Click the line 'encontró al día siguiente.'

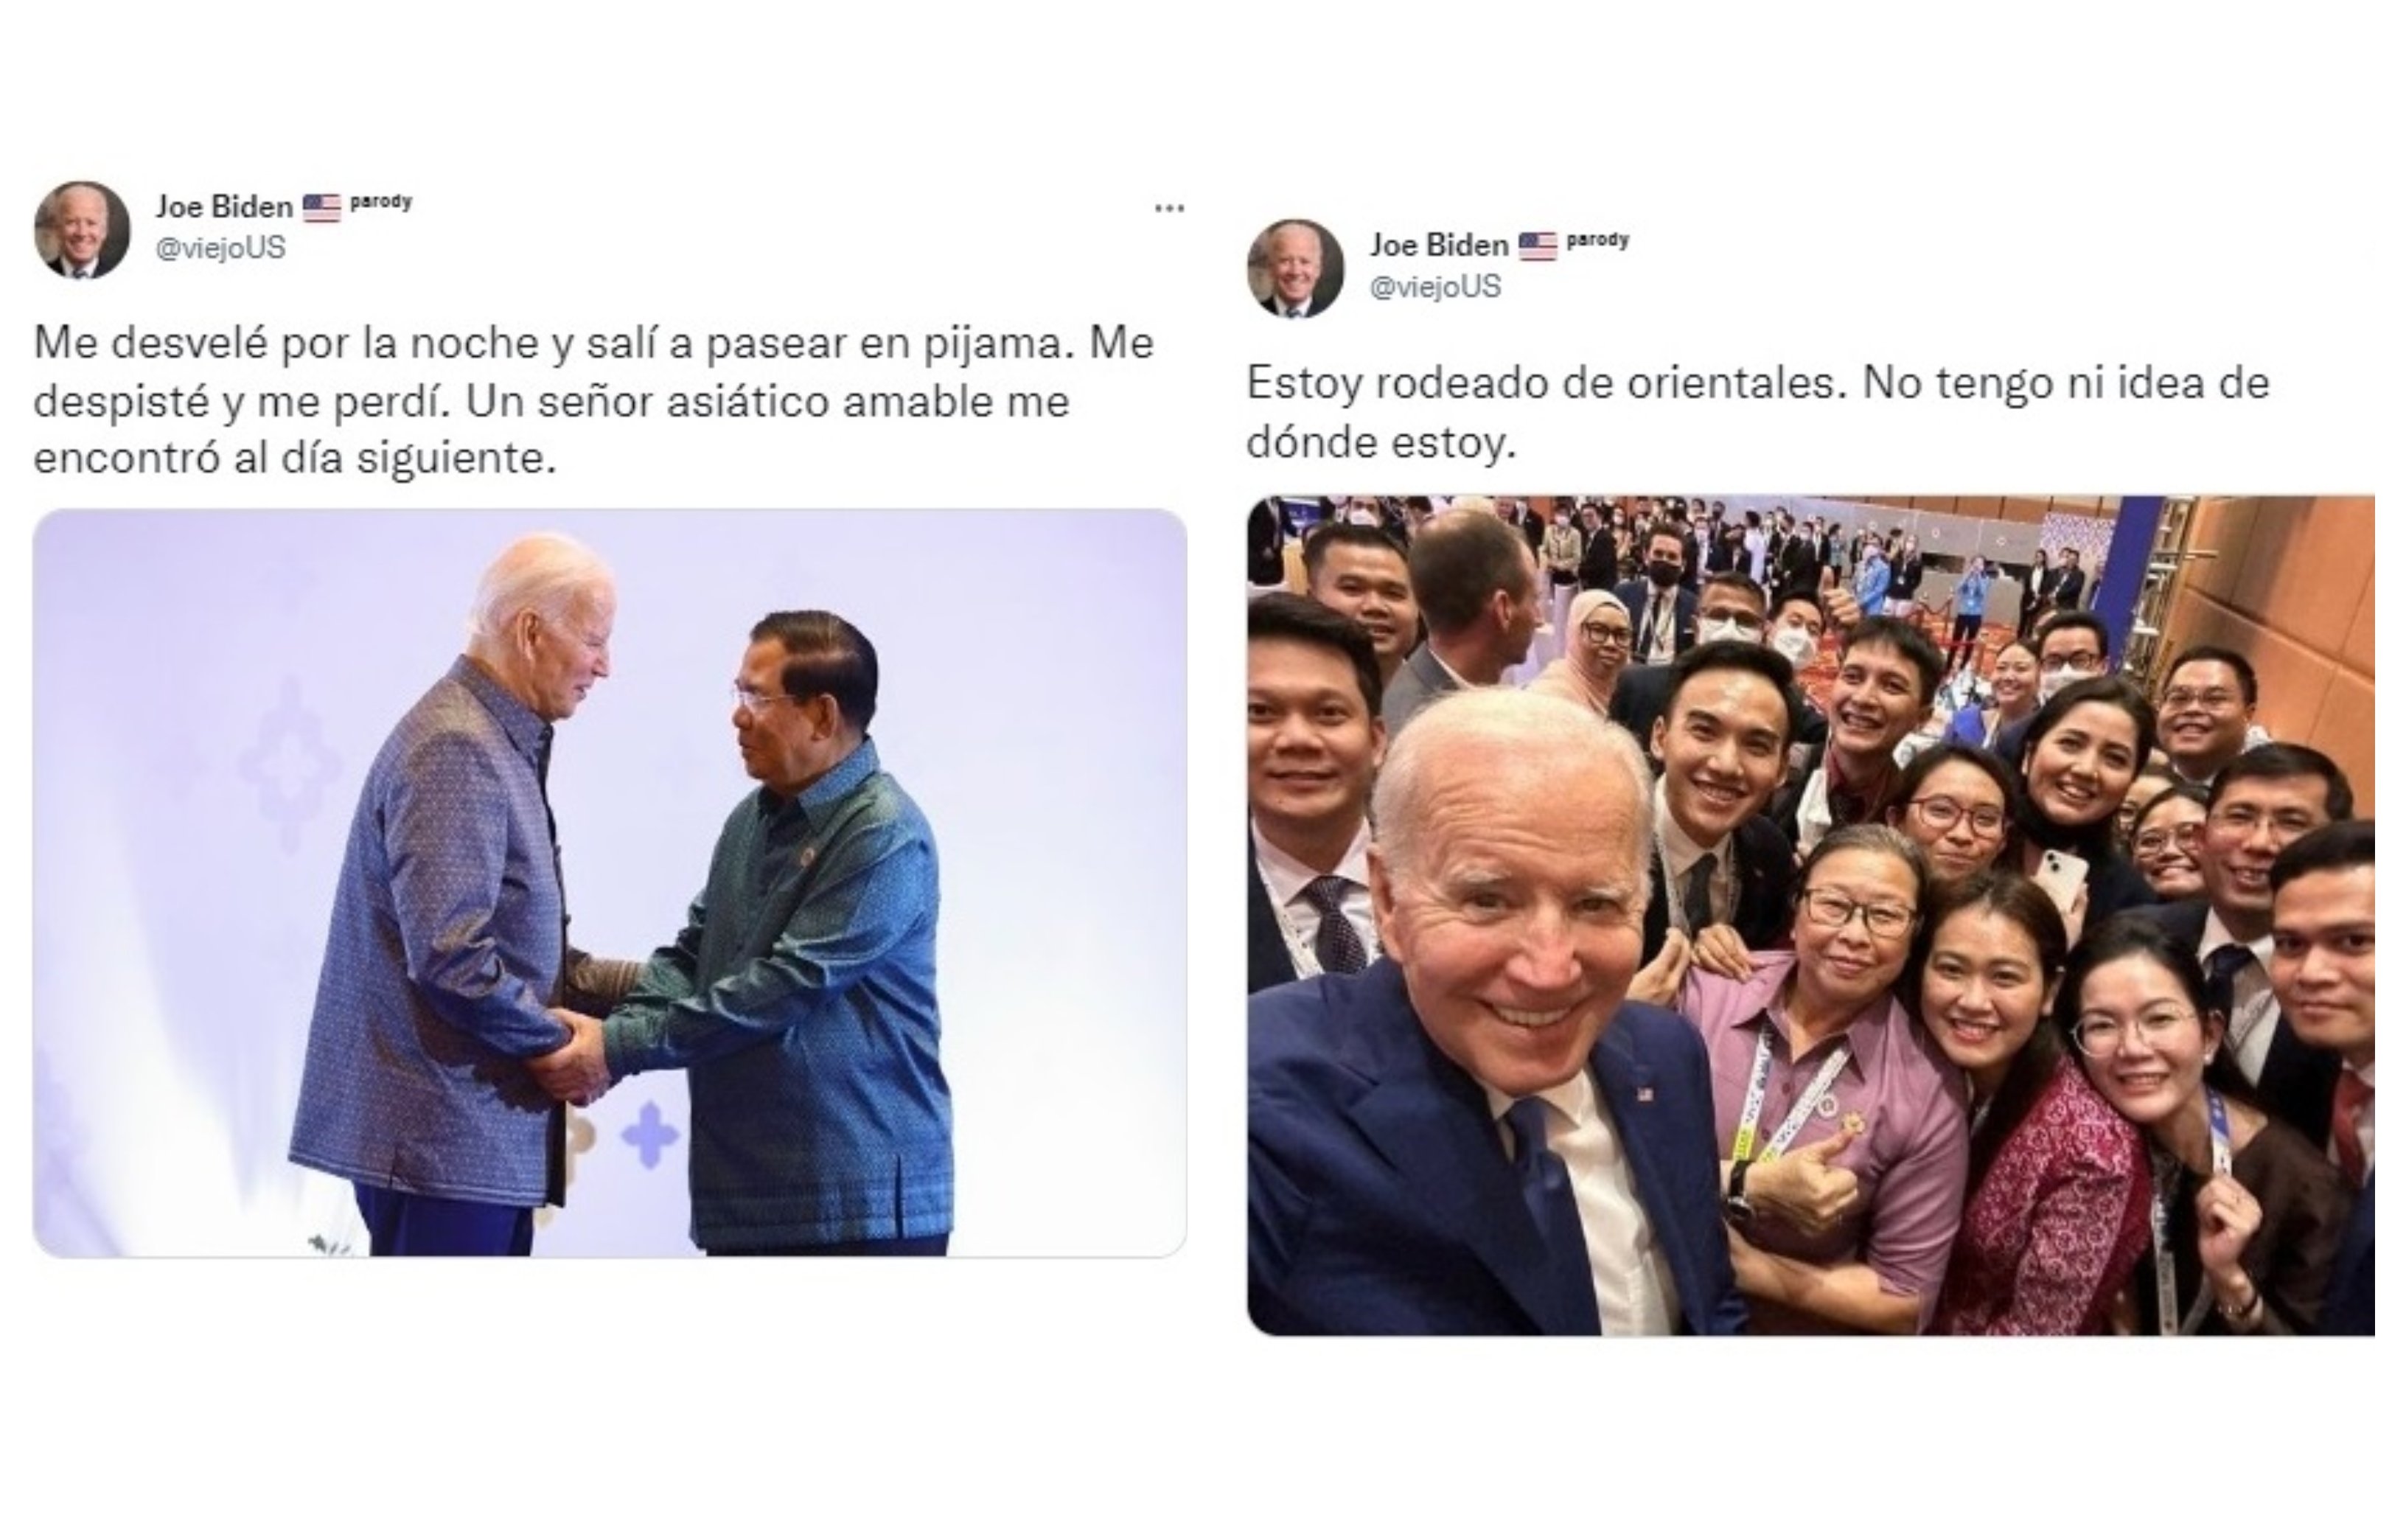[x=295, y=459]
